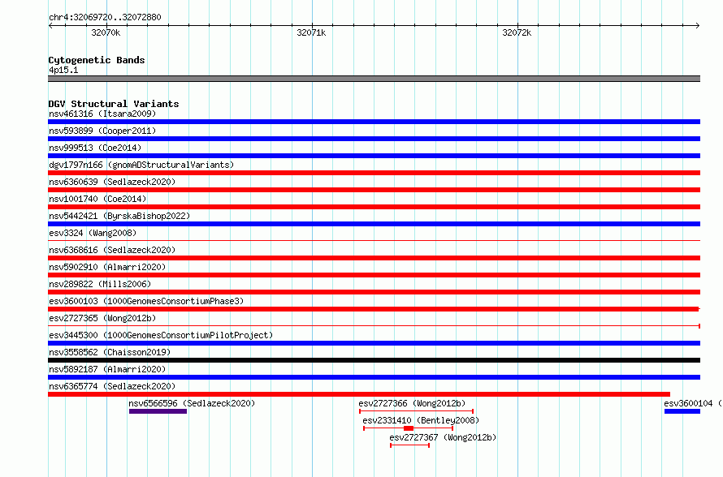Click the blue bar under esv3445300

pyautogui.click(x=374, y=343)
